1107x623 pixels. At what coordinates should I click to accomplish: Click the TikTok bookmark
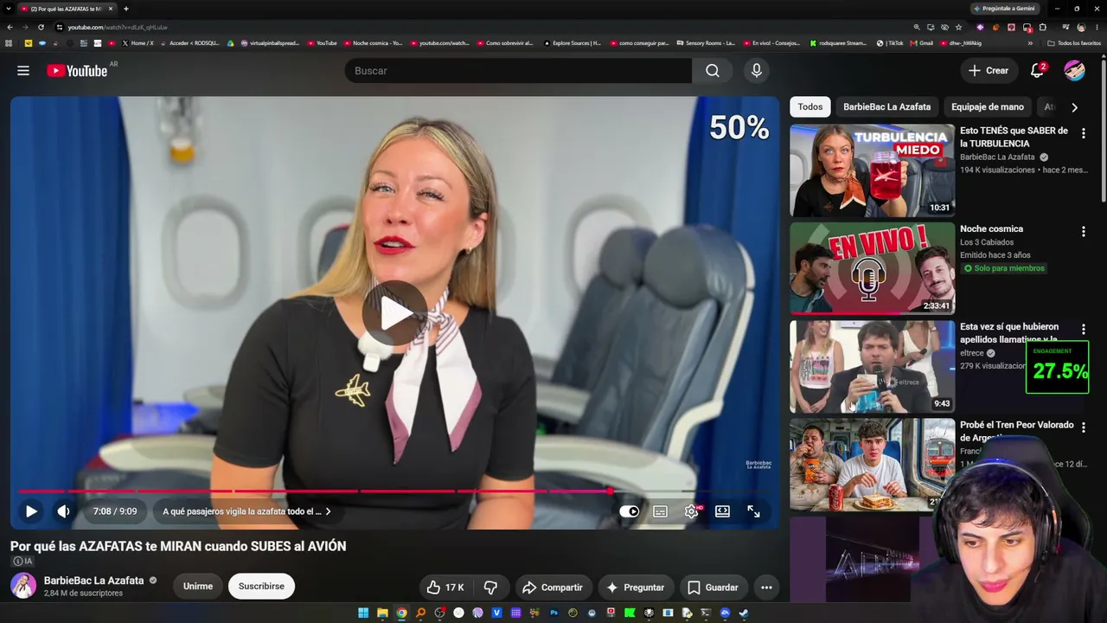click(x=890, y=43)
